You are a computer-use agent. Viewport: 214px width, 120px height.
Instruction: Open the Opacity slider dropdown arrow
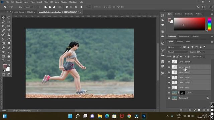pos(204,52)
